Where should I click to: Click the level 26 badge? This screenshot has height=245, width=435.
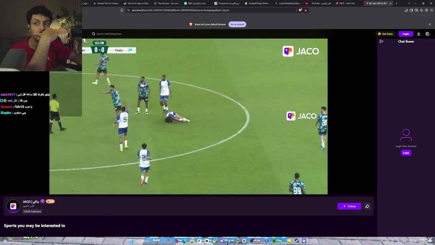50,201
